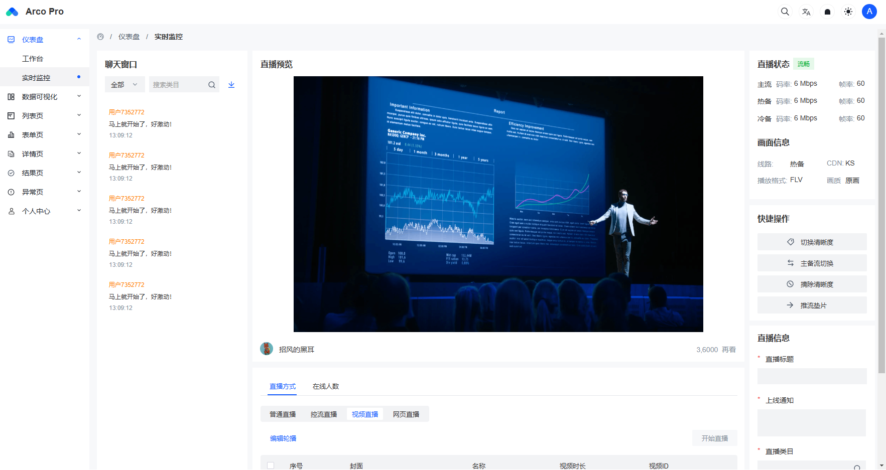This screenshot has width=886, height=470.
Task: Select 视频直播 option
Action: [x=365, y=414]
